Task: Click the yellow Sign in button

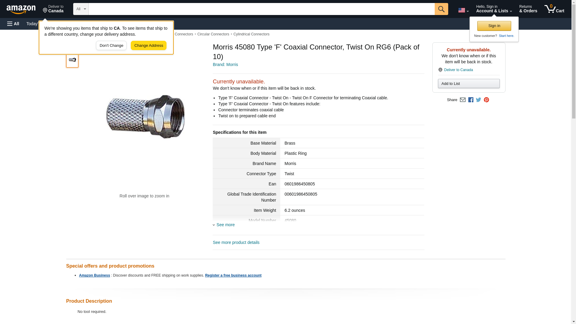Action: 494,26
